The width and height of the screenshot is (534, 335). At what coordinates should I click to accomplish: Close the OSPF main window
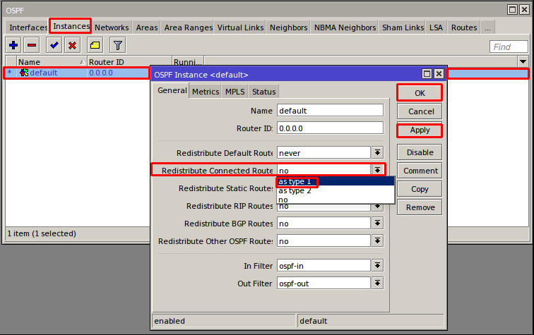pyautogui.click(x=524, y=10)
